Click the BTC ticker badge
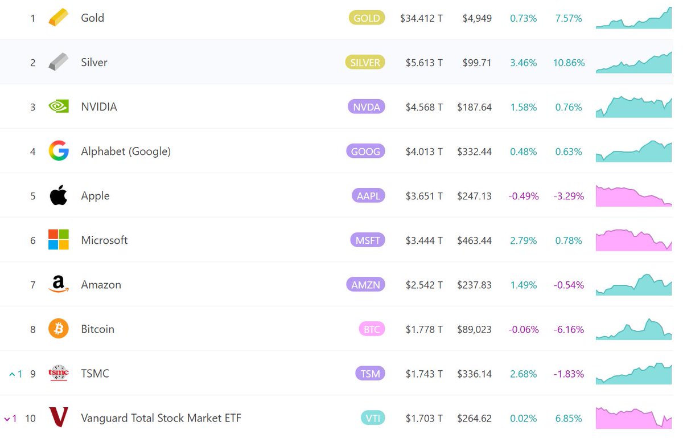The height and width of the screenshot is (438, 683). point(371,329)
